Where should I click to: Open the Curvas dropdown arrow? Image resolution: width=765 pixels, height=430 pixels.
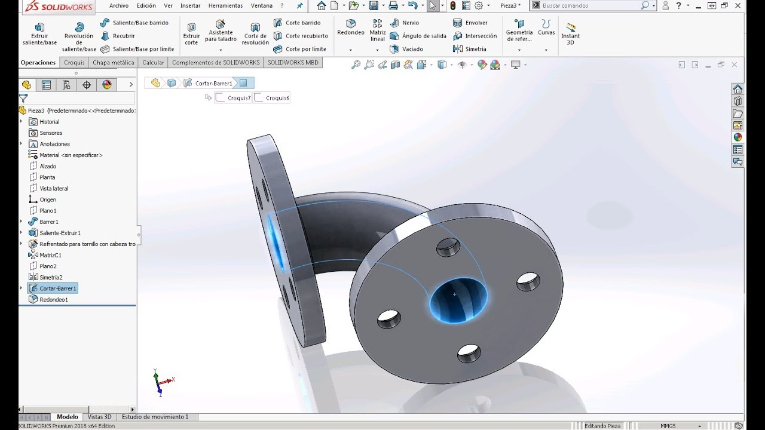[546, 50]
